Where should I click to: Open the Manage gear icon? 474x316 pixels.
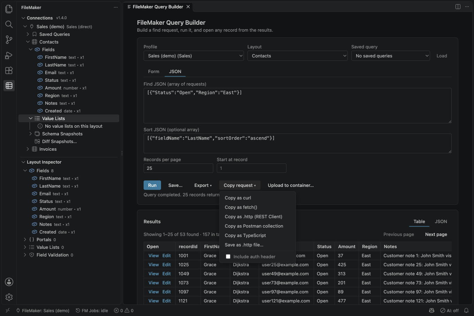pyautogui.click(x=9, y=297)
